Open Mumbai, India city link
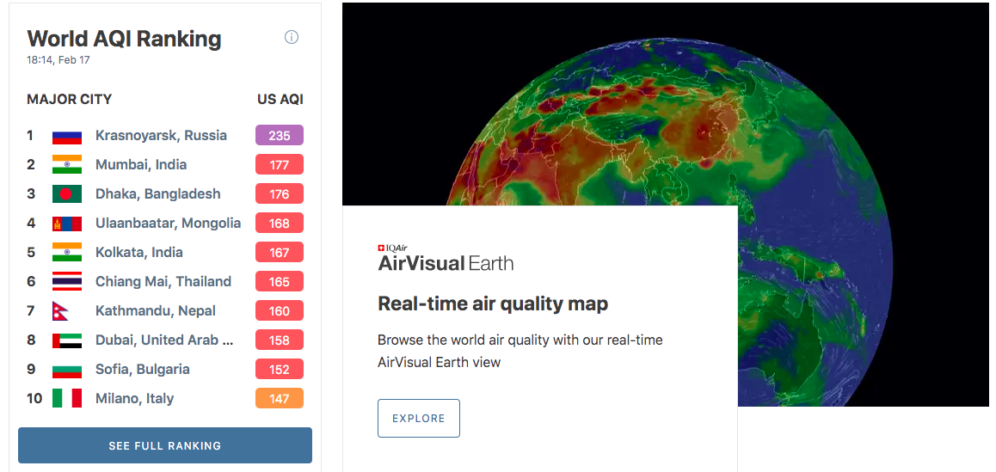The height and width of the screenshot is (472, 996). [141, 164]
